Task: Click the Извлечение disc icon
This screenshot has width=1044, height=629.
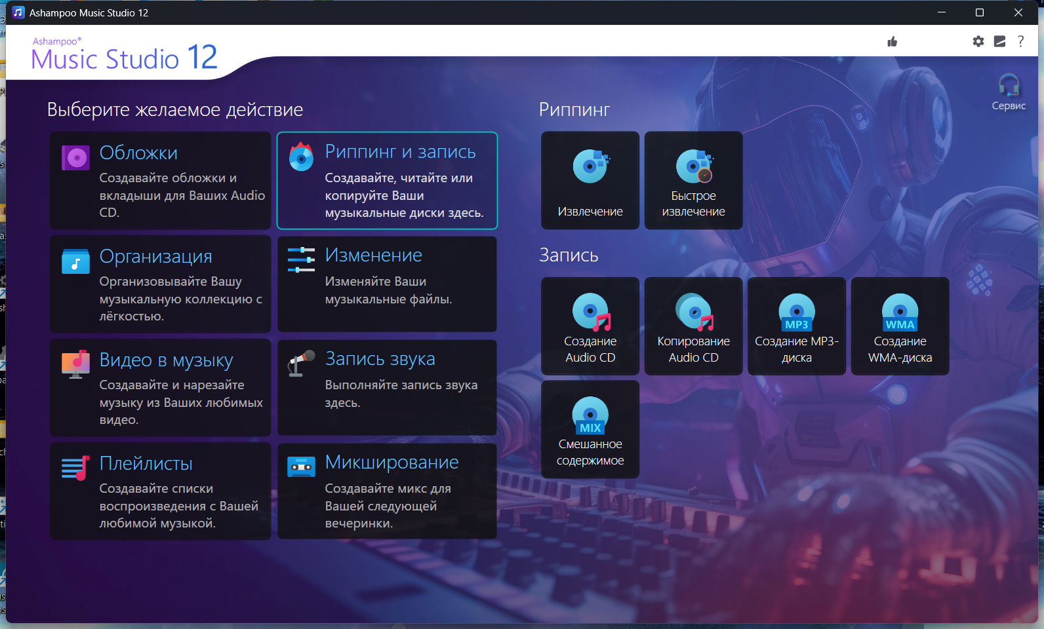Action: 591,166
